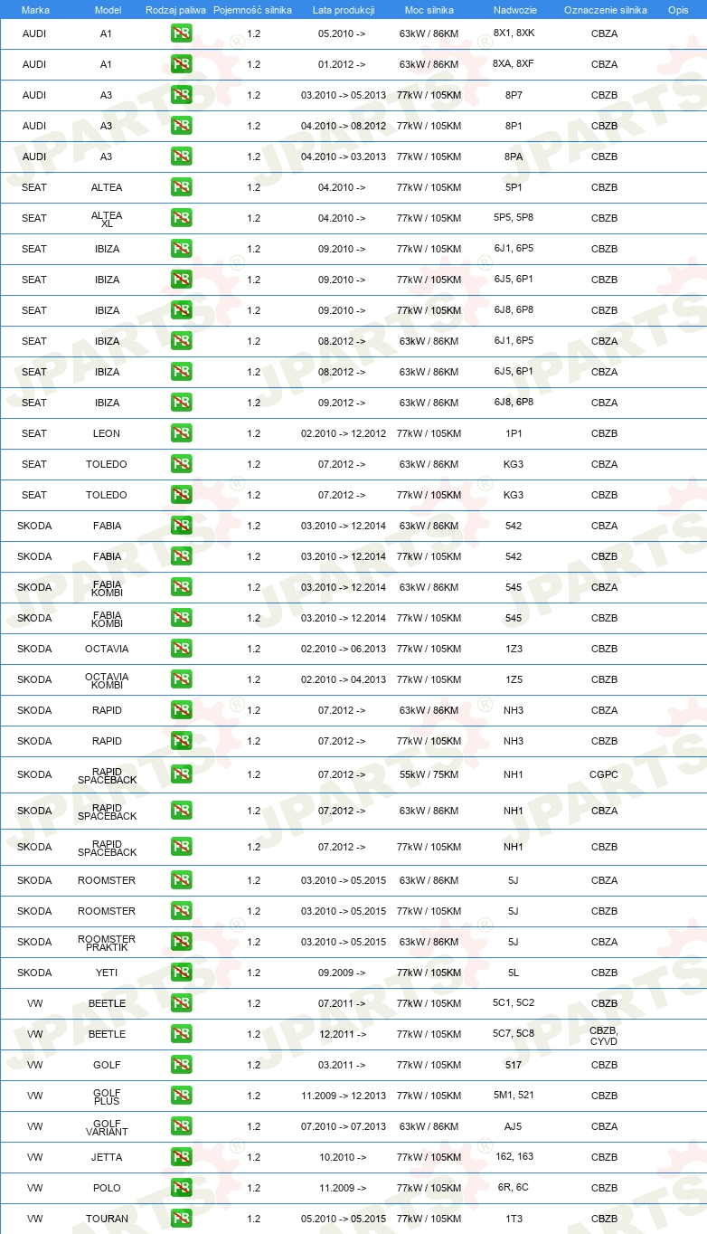
Task: Select the 'CBZB, CYVD' engine code cell
Action: [604, 1034]
